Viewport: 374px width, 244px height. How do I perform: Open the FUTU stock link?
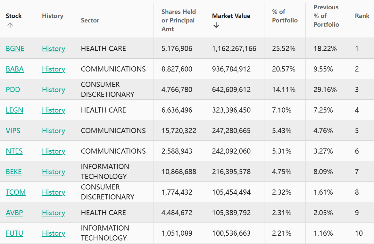(x=14, y=233)
